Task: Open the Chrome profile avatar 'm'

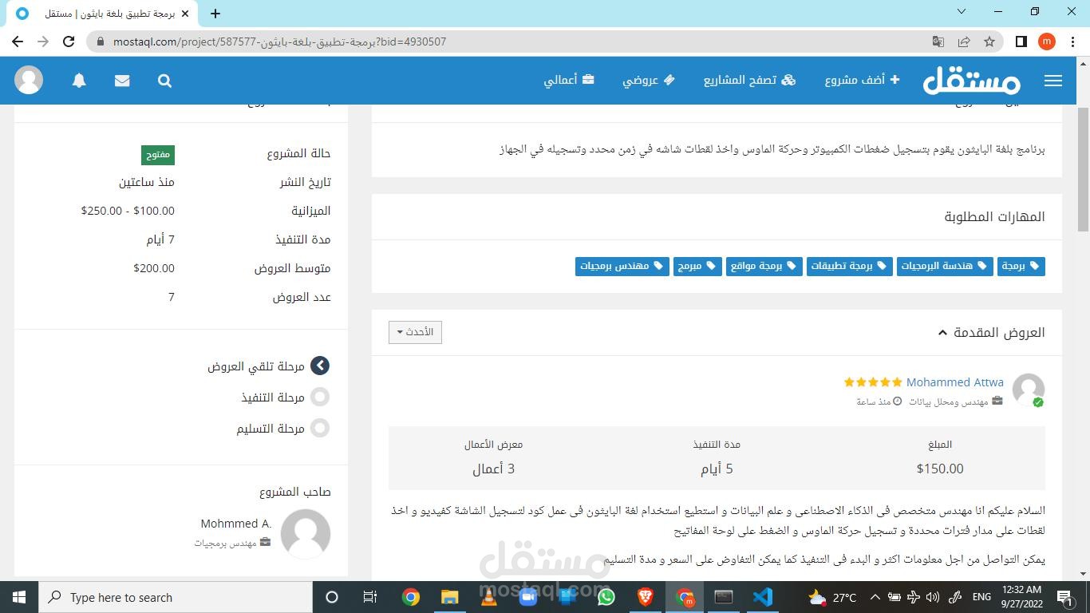Action: 1046,42
